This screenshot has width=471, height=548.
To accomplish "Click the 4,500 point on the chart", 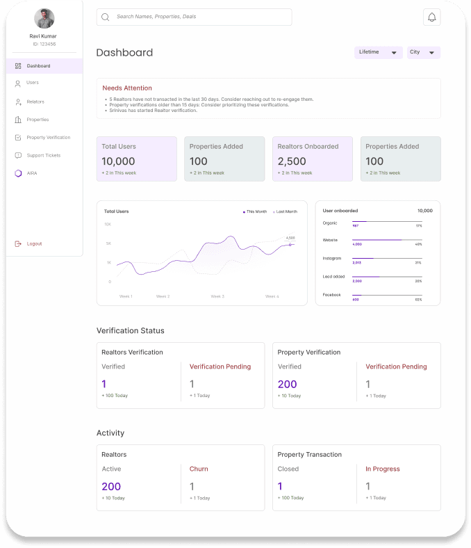I will pyautogui.click(x=290, y=244).
